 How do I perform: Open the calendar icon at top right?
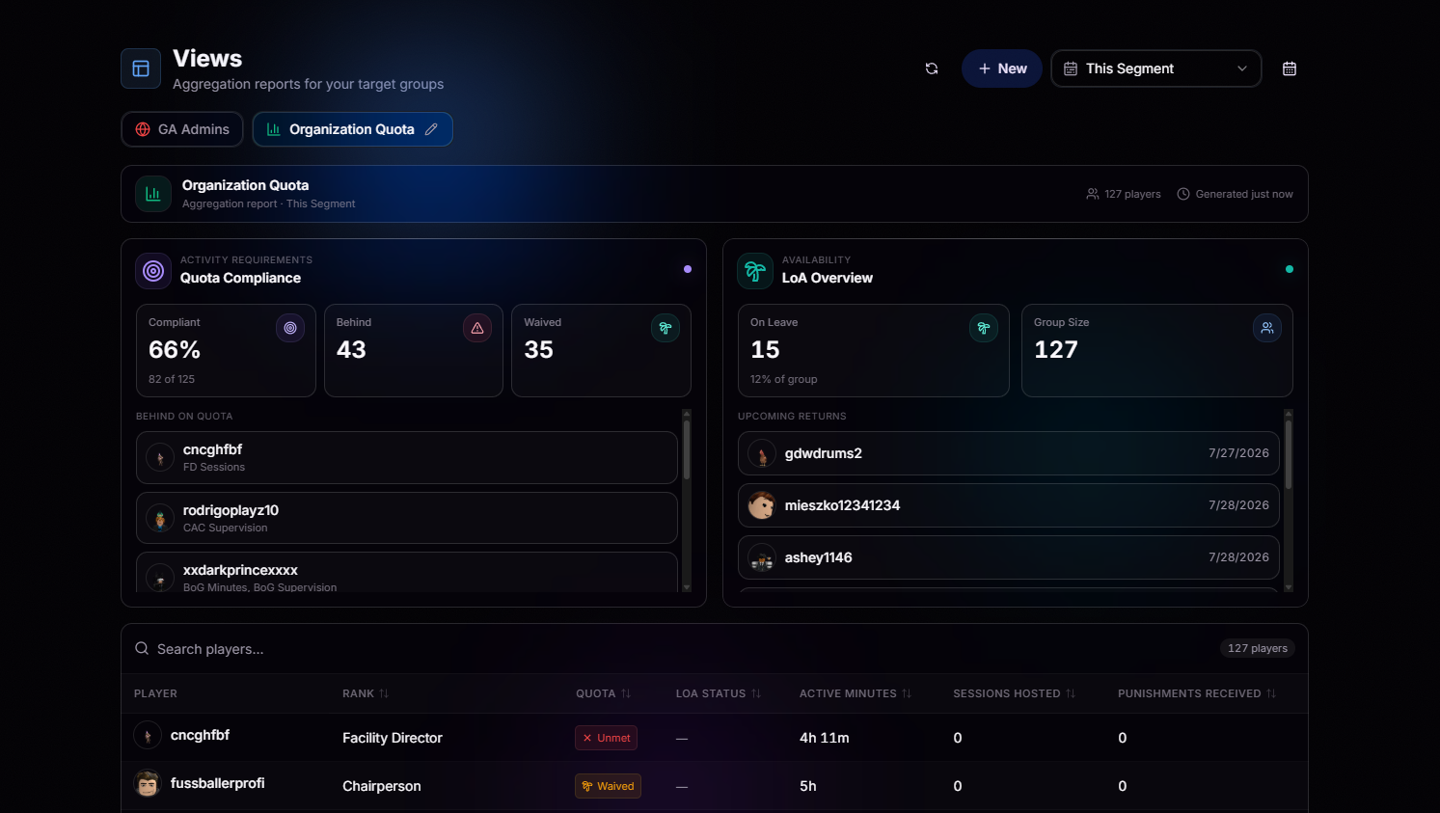[x=1290, y=68]
